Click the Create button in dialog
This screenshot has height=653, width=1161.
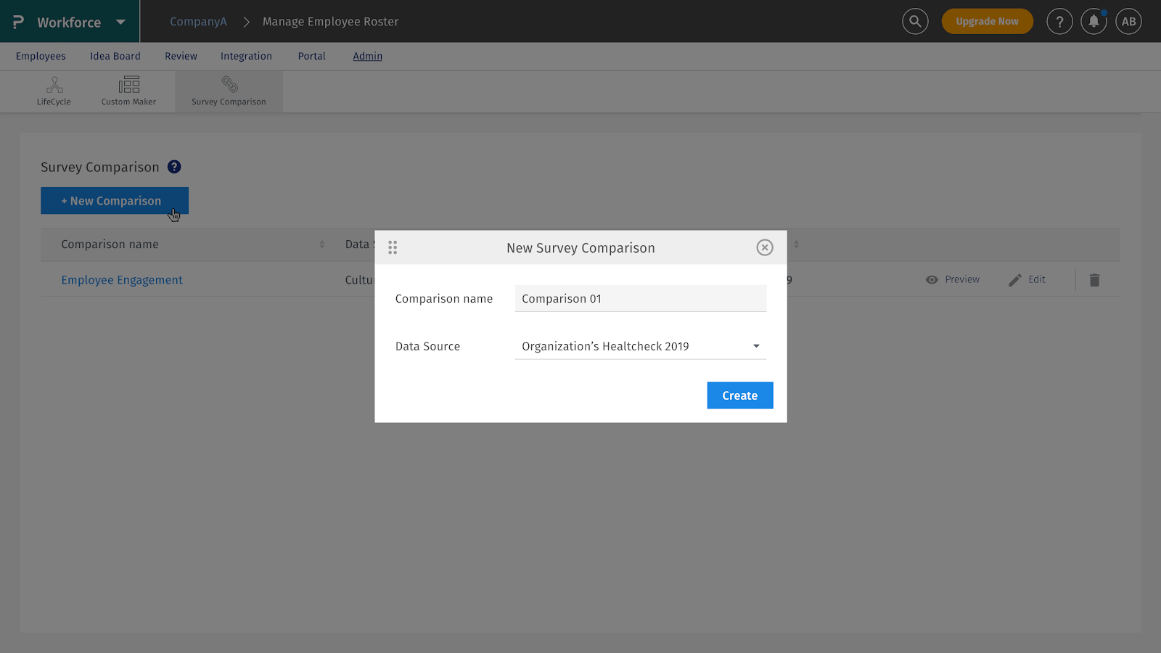739,395
